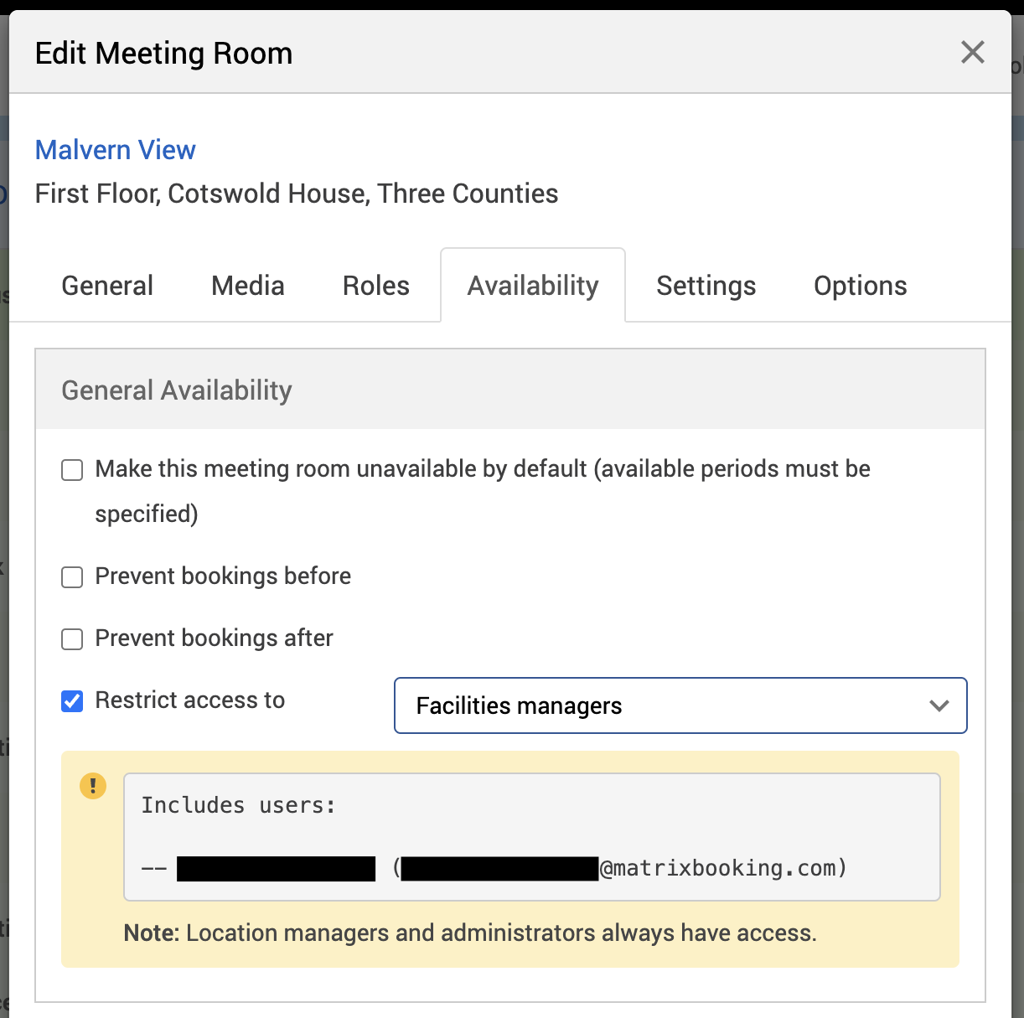Switch to the Media tab
The width and height of the screenshot is (1024, 1018).
click(247, 286)
